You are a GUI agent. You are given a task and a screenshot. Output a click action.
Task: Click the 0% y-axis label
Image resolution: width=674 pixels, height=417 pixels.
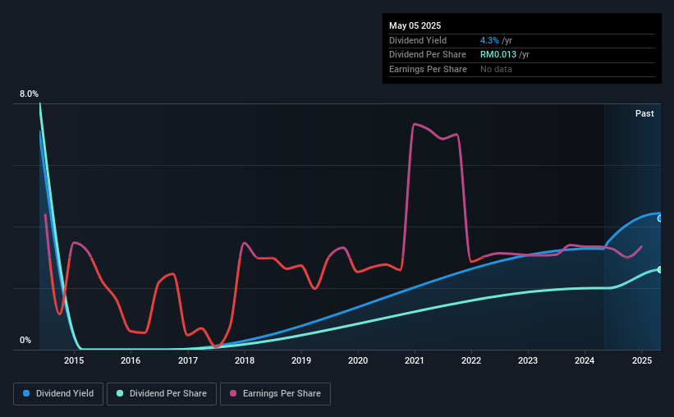pos(25,340)
